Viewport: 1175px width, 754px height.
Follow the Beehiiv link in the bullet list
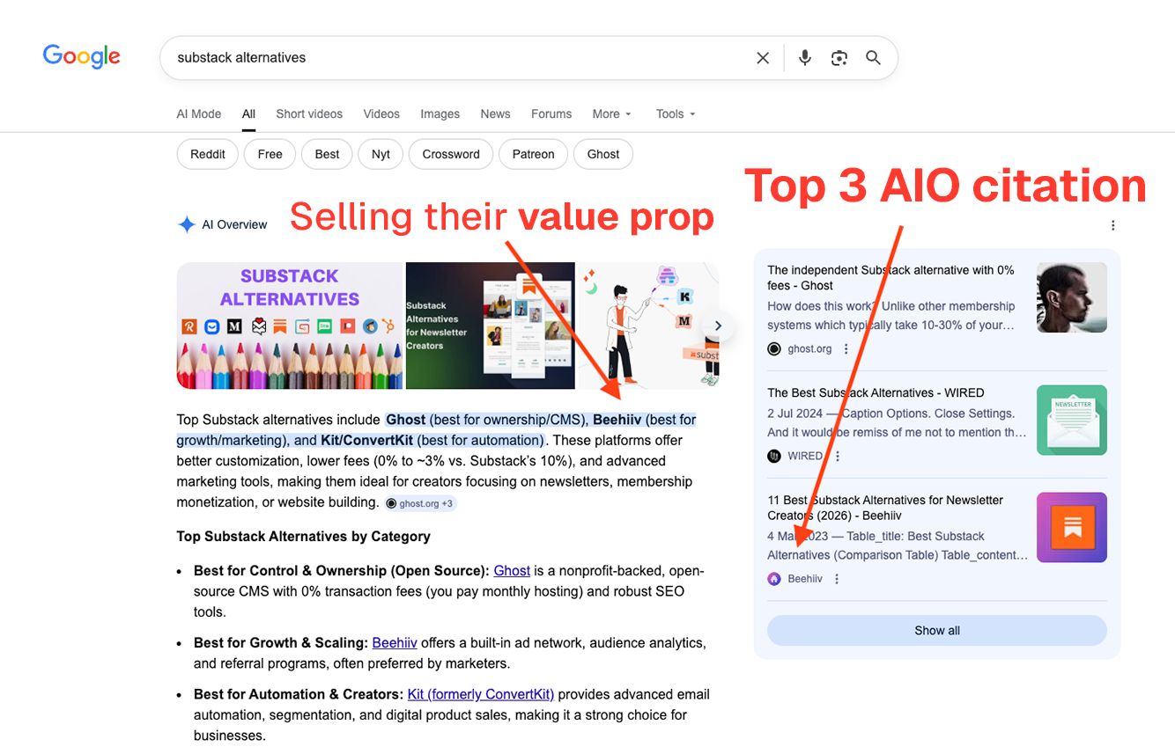tap(395, 643)
